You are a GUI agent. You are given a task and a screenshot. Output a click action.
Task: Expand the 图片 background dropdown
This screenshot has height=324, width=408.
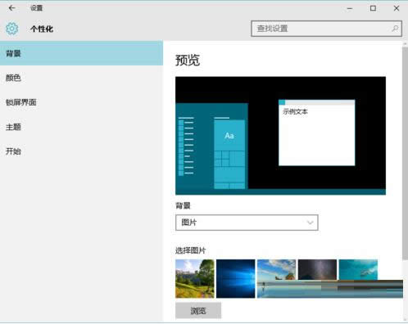[247, 223]
